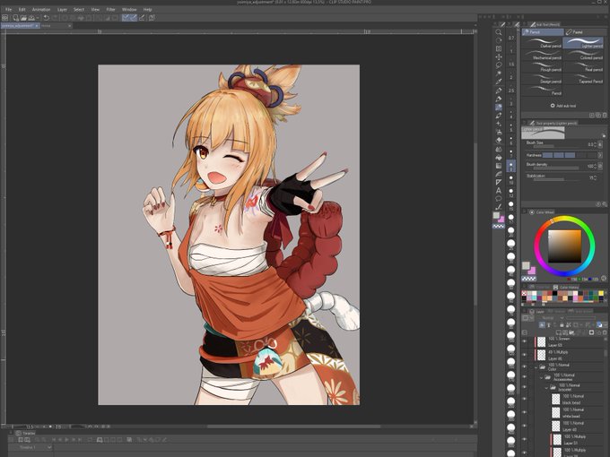Hide the bracelet folder
The height and width of the screenshot is (457, 610).
click(525, 387)
